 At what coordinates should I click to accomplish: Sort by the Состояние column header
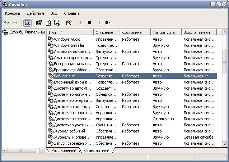tap(135, 32)
